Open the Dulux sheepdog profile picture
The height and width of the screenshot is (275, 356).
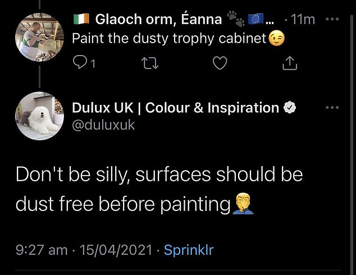39,116
